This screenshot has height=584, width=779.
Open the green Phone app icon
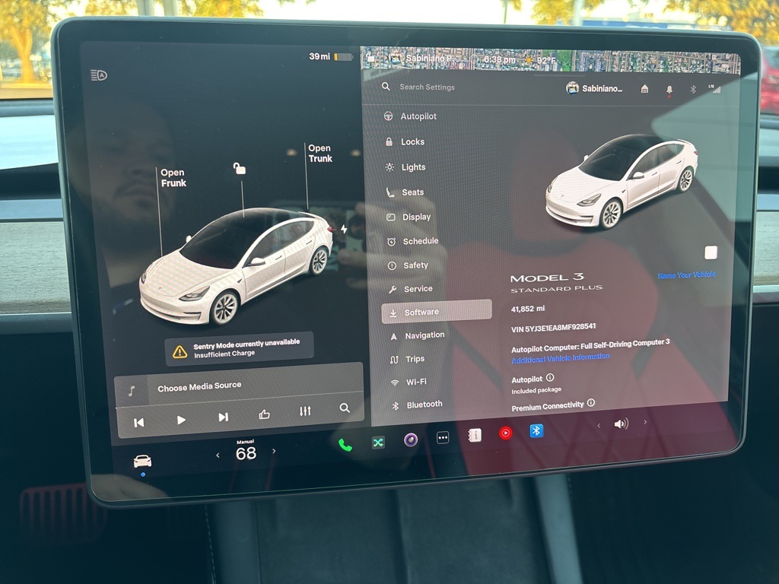click(x=345, y=444)
